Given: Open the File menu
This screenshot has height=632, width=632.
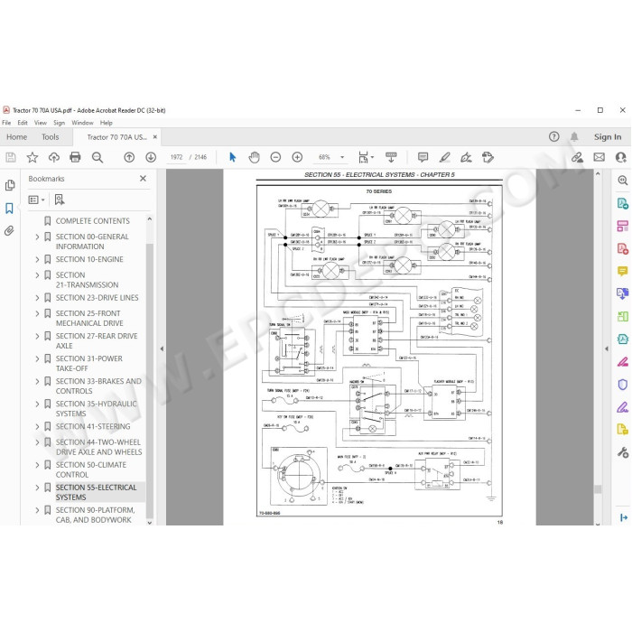Looking at the screenshot, I should pos(6,123).
